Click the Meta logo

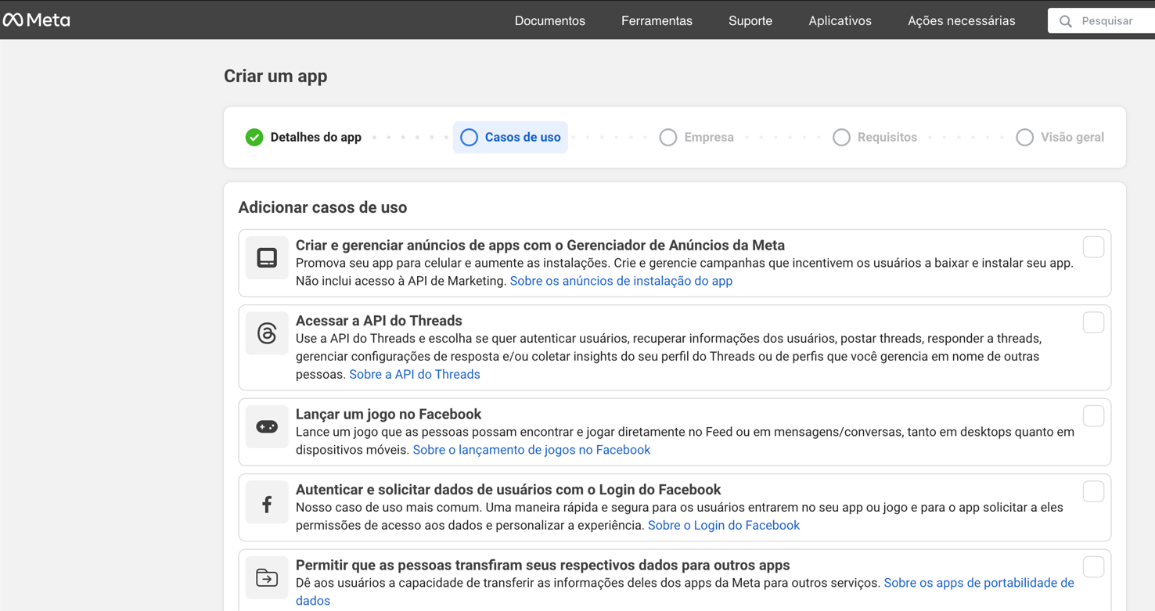tap(37, 20)
